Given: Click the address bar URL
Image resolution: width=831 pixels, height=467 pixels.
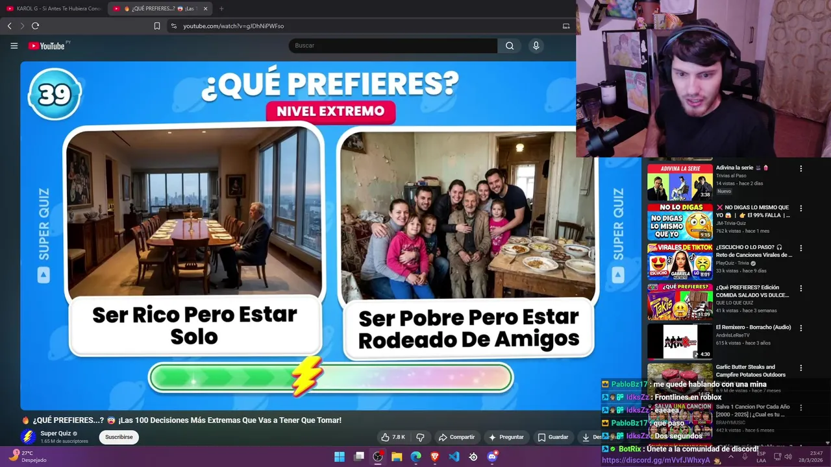Looking at the screenshot, I should tap(233, 26).
